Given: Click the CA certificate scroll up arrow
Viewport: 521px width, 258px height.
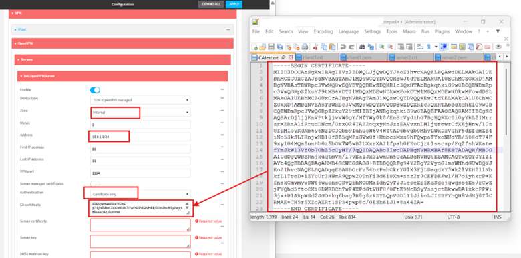Looking at the screenshot, I should click(187, 203).
